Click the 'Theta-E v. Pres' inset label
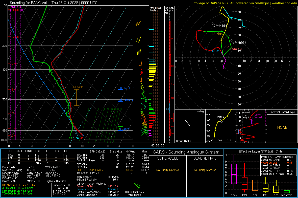The height and width of the screenshot is (198, 298). pos(220,119)
